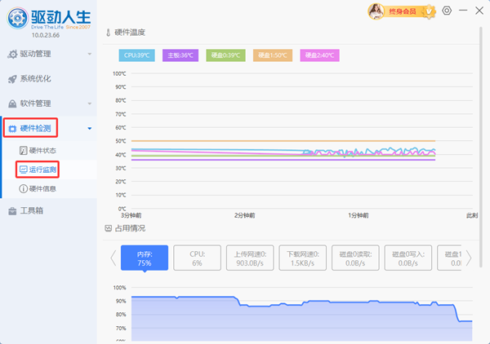
Task: Click the 系统优化 rocket icon
Action: tap(12, 79)
